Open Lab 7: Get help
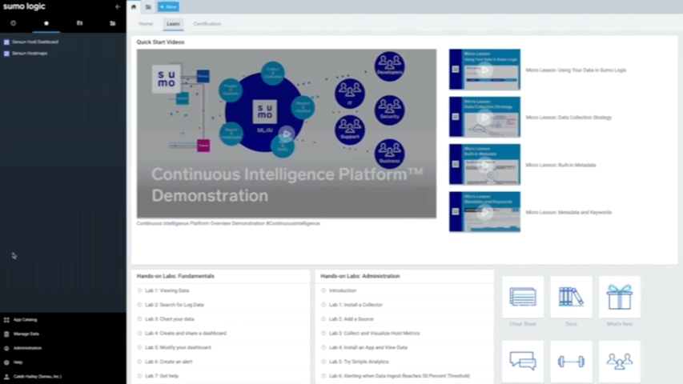 point(162,376)
